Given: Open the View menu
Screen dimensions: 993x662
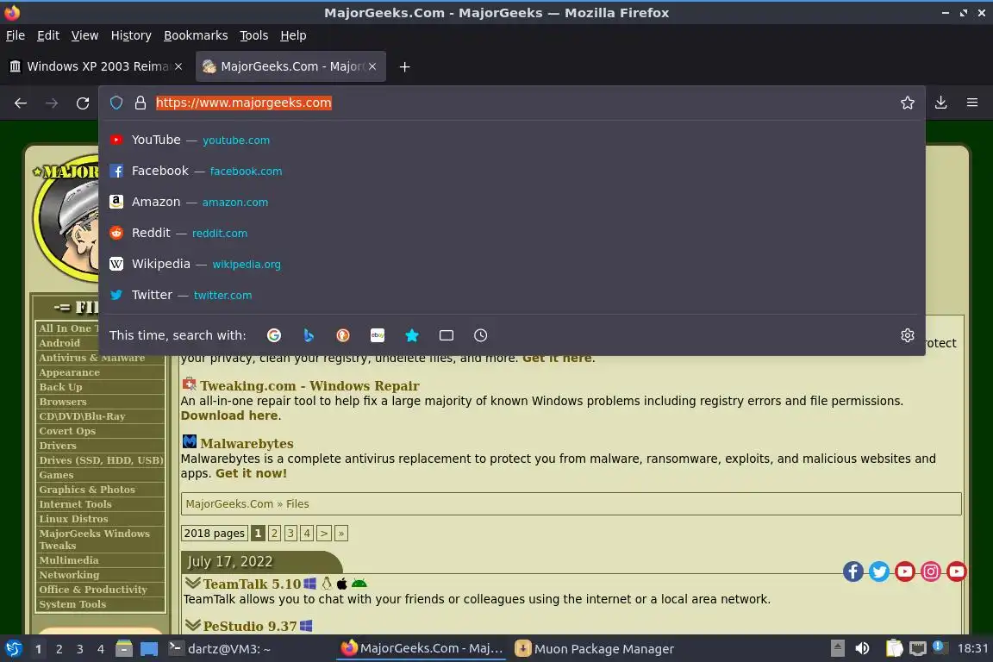Looking at the screenshot, I should (84, 35).
